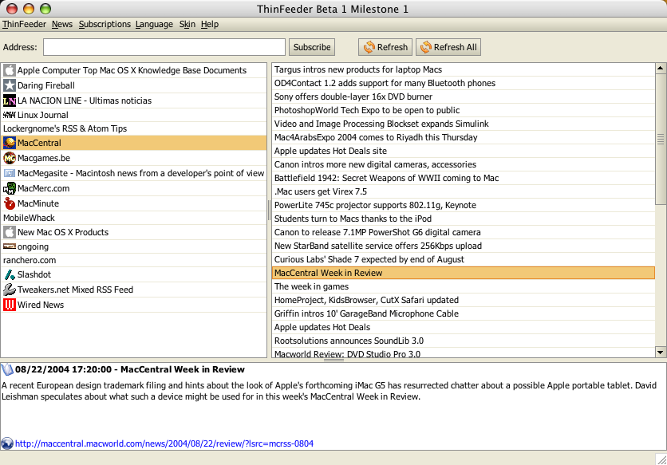
Task: Select 'Targus intros new products for laptop Macs'
Action: coord(464,69)
